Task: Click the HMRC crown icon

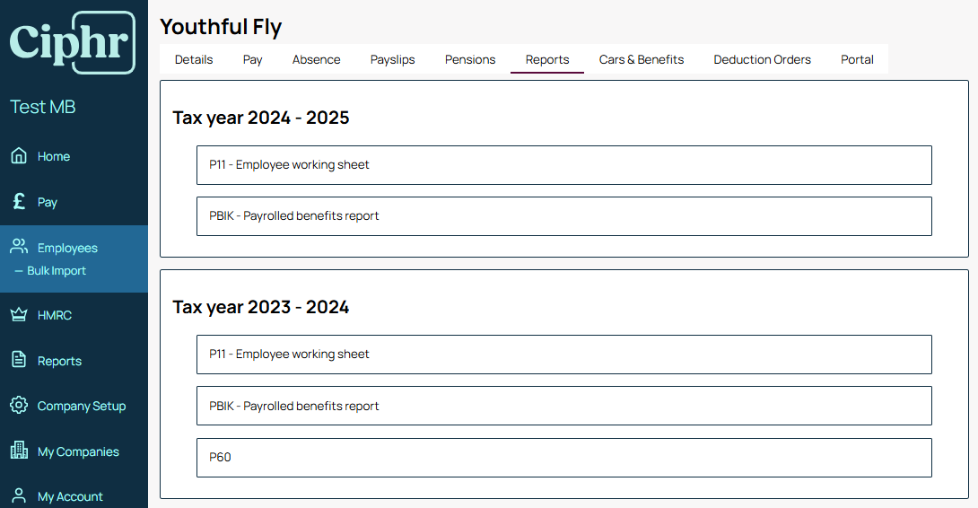Action: tap(19, 314)
